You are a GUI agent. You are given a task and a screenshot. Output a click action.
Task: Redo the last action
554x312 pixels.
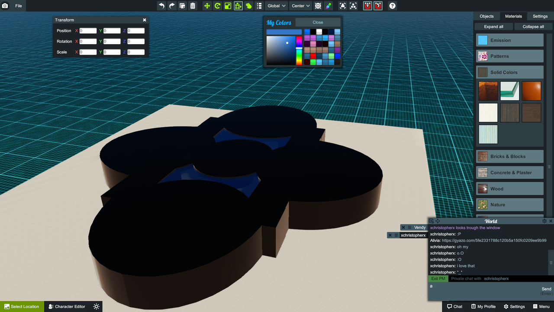click(x=172, y=6)
